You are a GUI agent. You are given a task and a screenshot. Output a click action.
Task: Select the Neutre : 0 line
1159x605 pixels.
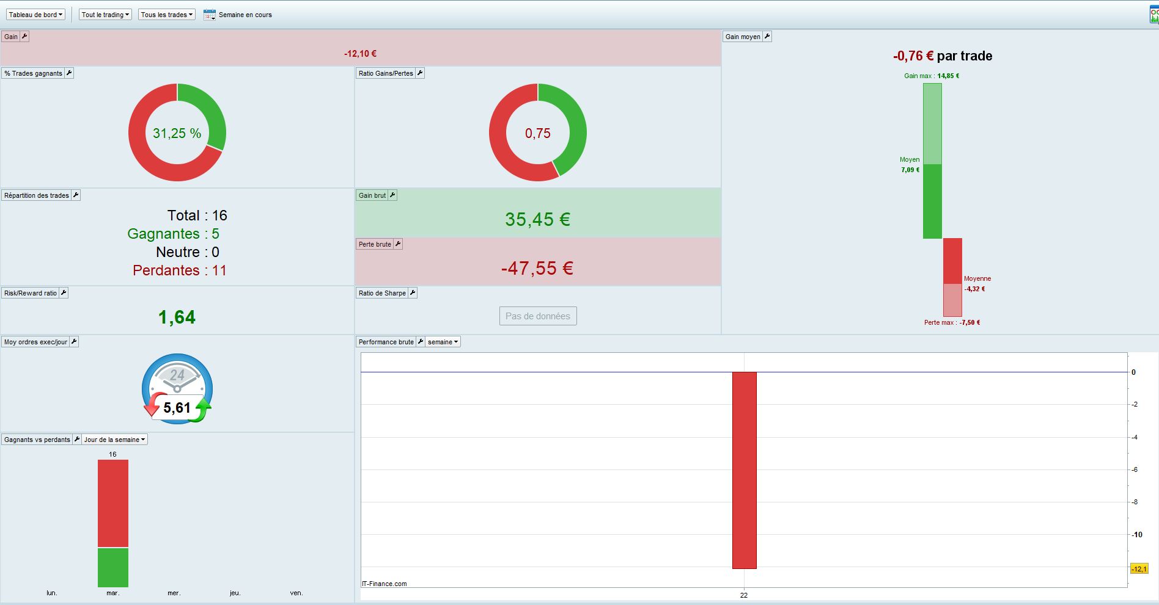coord(188,252)
